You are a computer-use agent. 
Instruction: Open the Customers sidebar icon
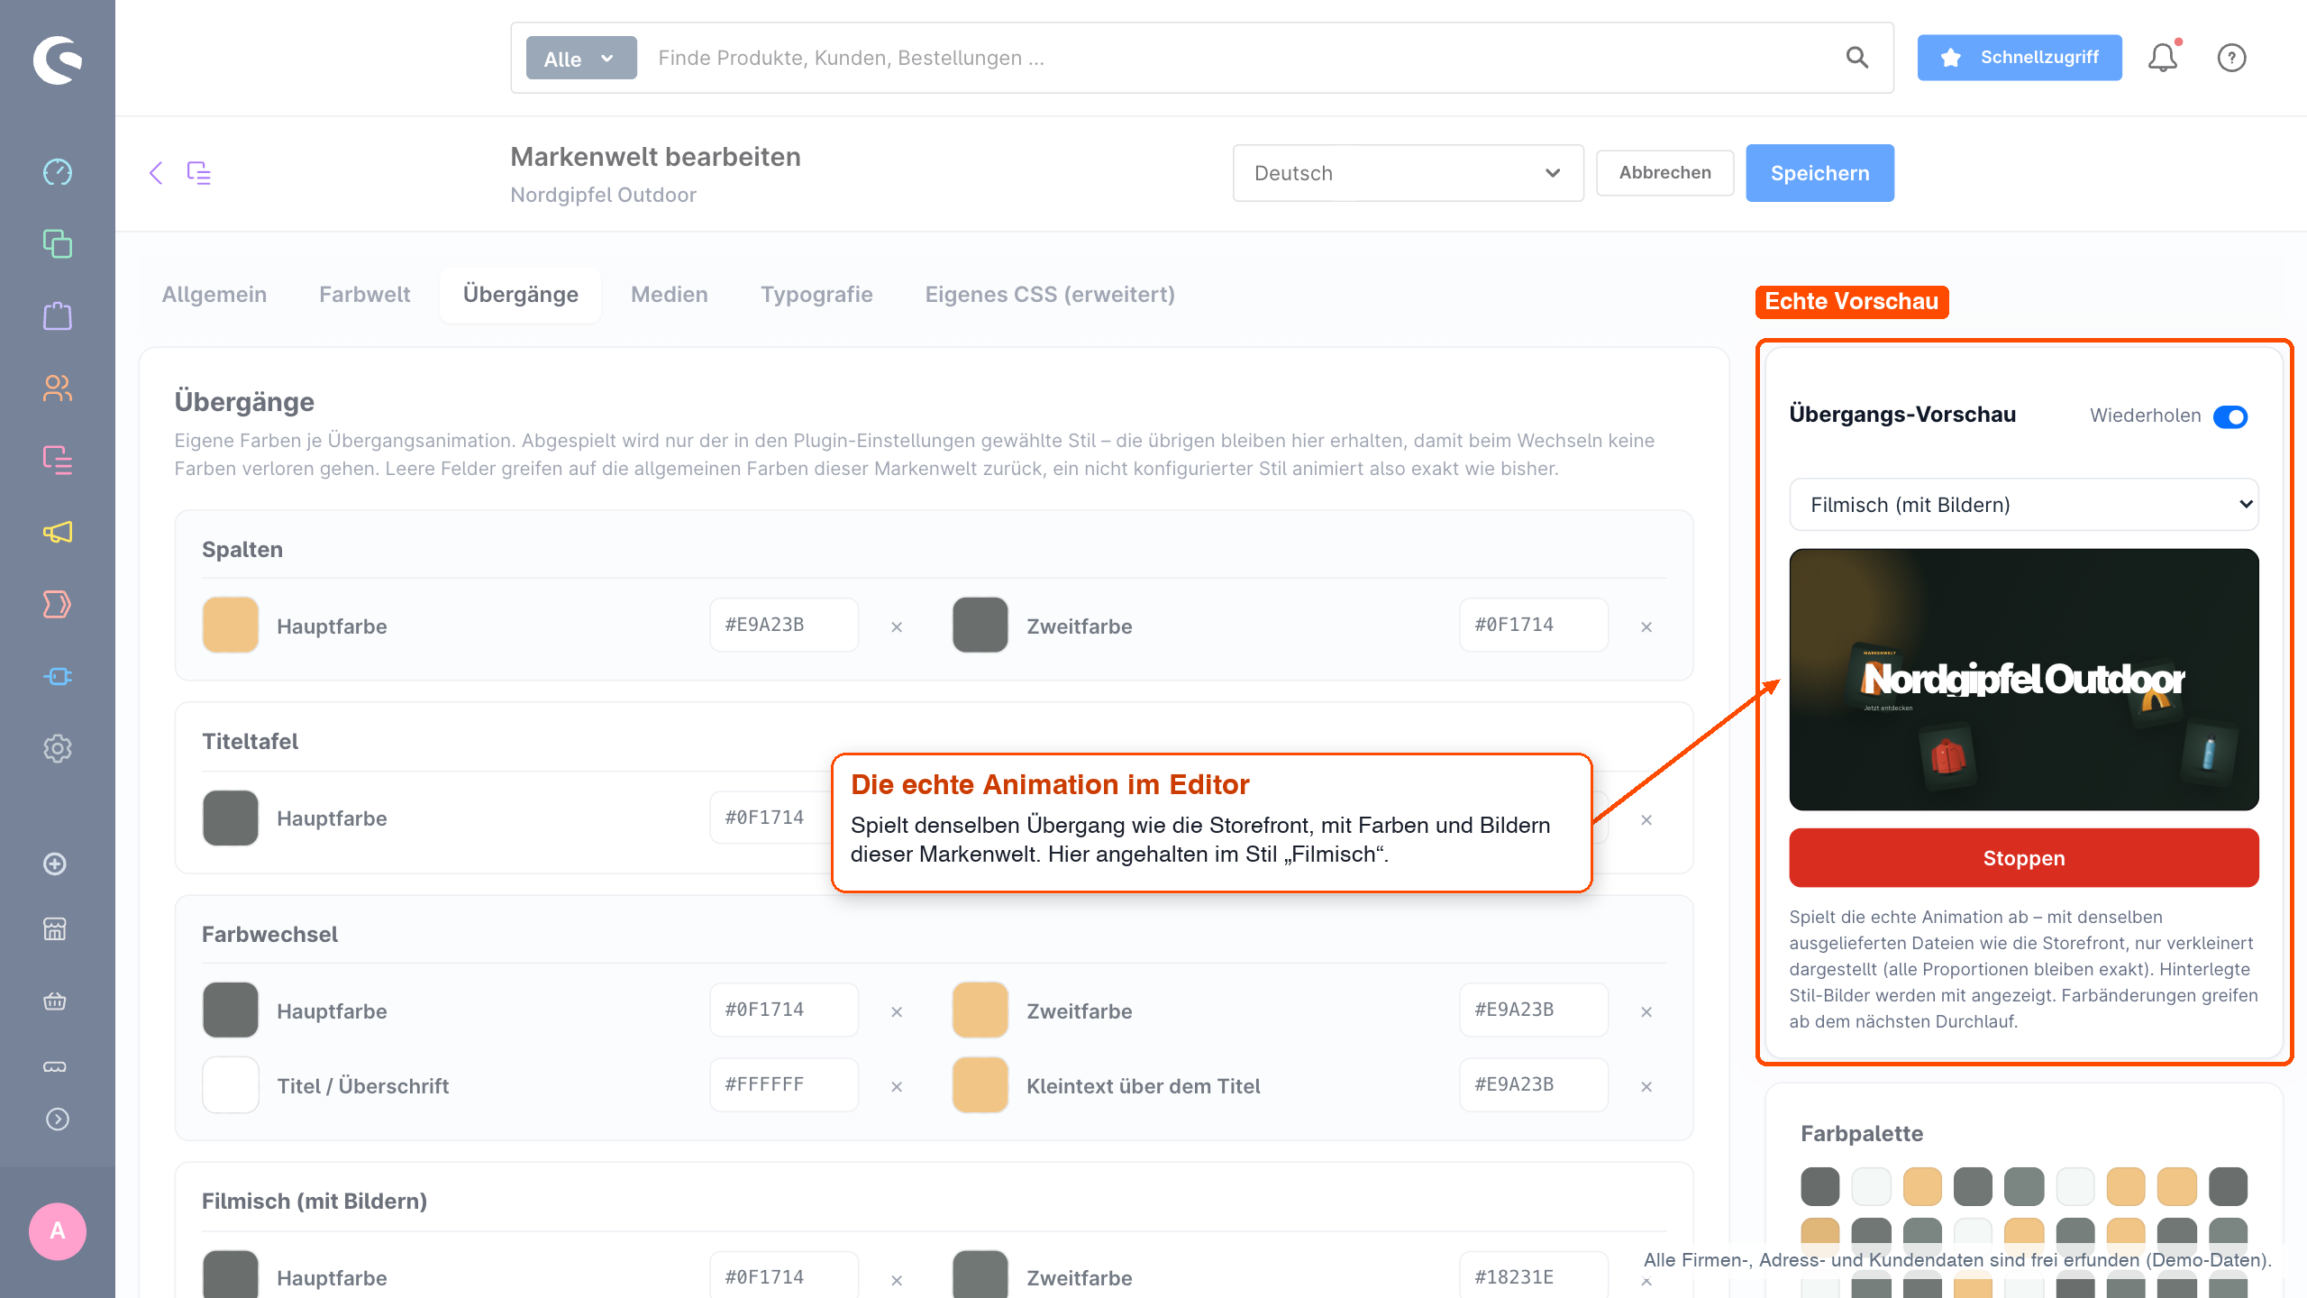coord(57,388)
